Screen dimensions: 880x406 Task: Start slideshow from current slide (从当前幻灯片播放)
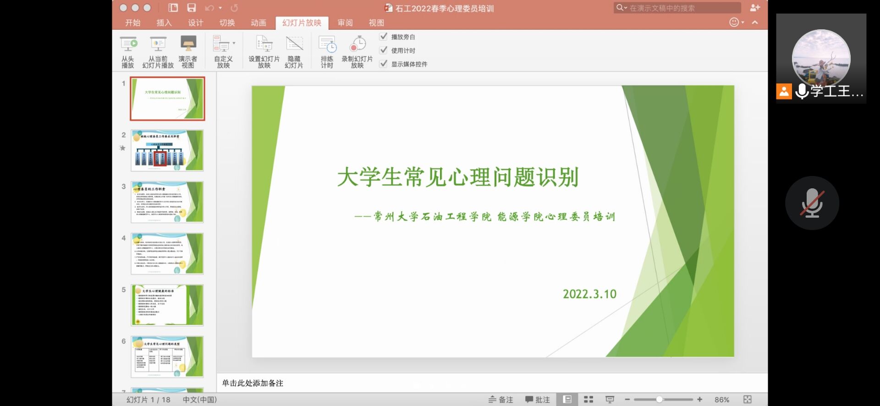tap(158, 44)
